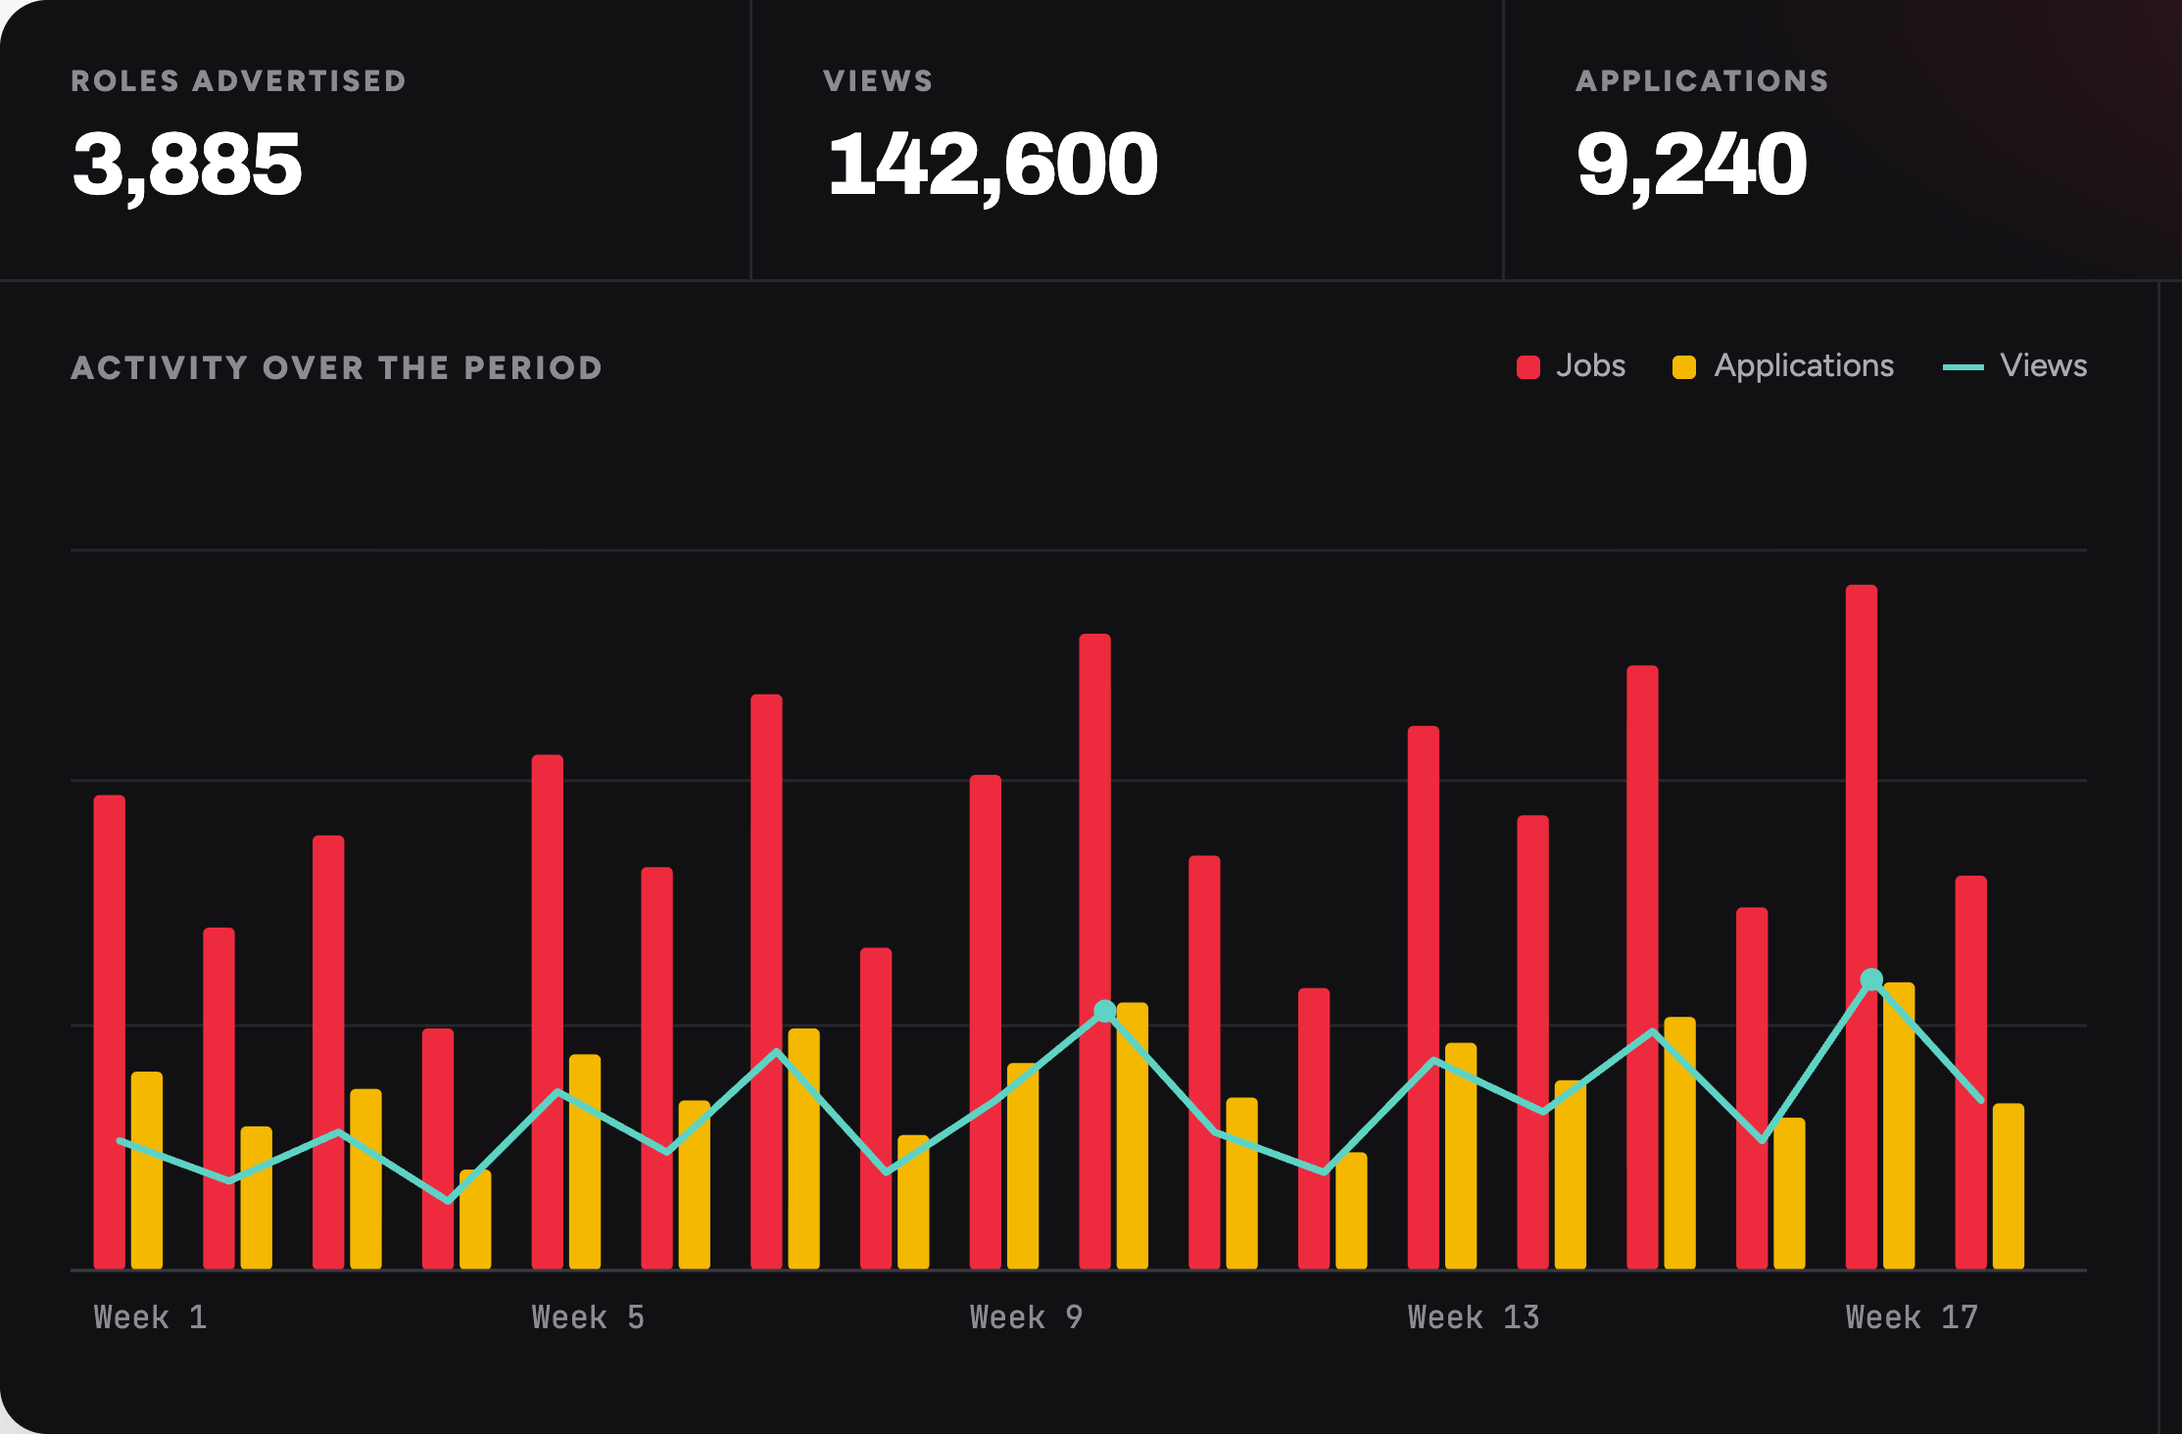Viewport: 2182px width, 1434px height.
Task: Click the 'Week 9' axis label
Action: [1027, 1317]
